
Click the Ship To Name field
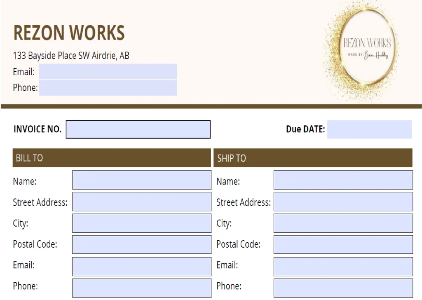tap(343, 180)
